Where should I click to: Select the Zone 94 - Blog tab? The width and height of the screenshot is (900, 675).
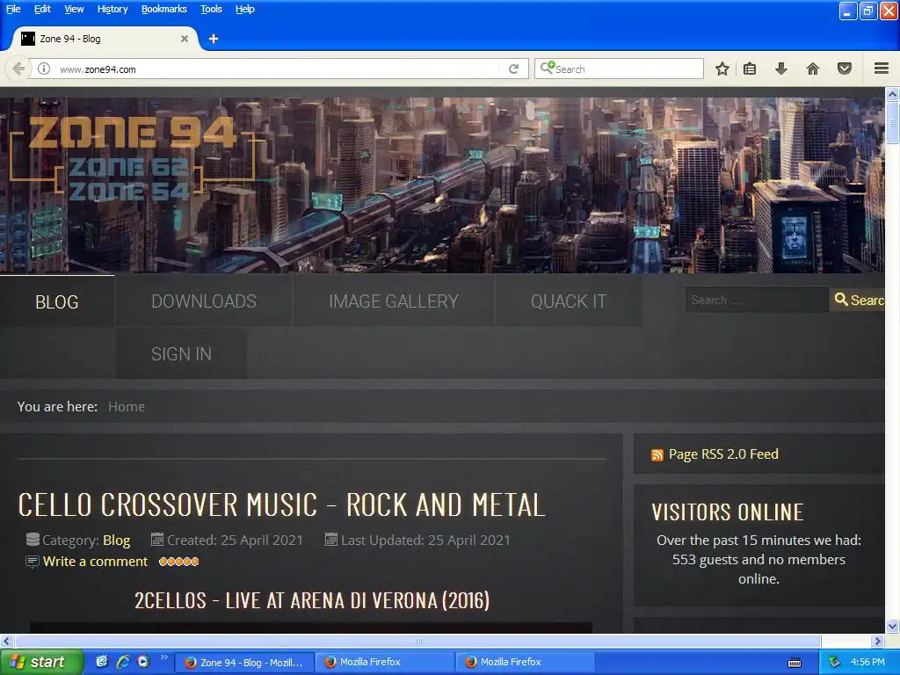coord(104,39)
